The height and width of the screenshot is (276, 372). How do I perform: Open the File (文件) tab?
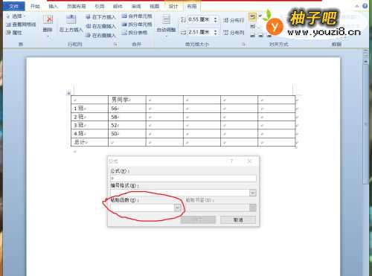coord(13,6)
